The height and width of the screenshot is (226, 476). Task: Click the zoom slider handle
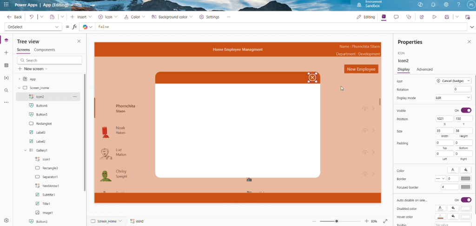pyautogui.click(x=337, y=221)
